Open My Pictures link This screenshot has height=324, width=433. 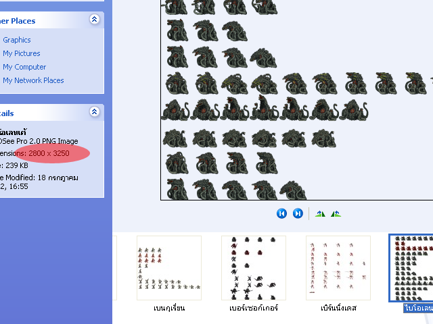coord(22,53)
